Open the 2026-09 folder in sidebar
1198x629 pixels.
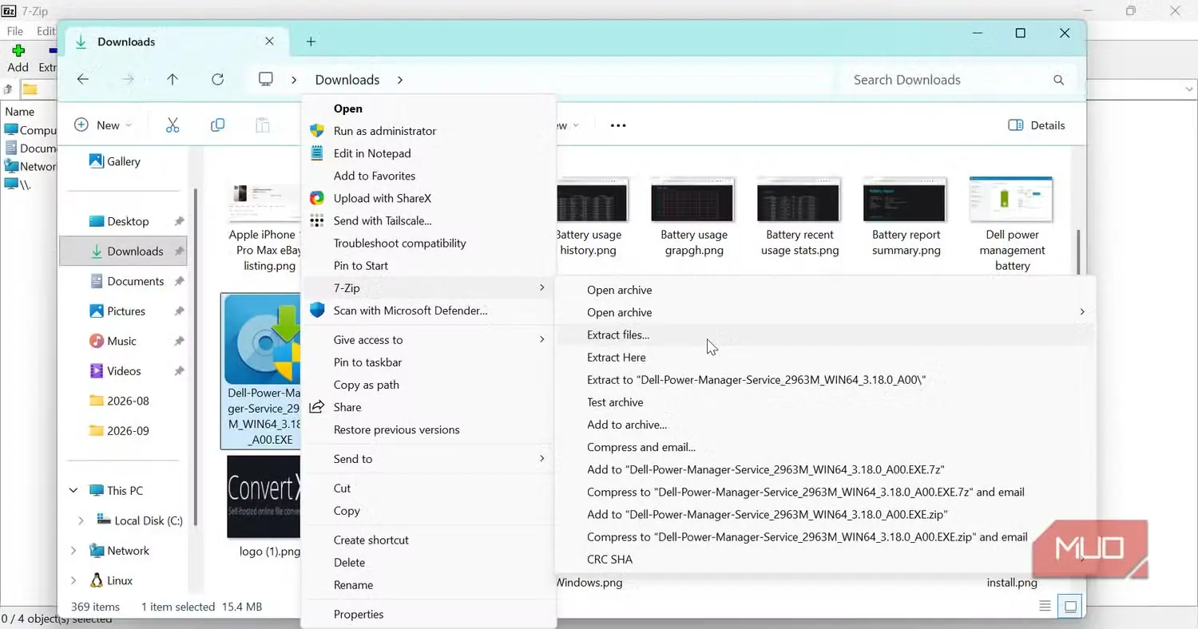[x=119, y=431]
